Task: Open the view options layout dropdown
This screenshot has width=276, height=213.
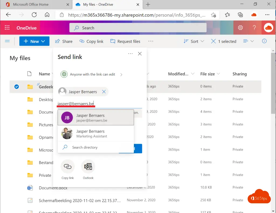Action: point(249,41)
